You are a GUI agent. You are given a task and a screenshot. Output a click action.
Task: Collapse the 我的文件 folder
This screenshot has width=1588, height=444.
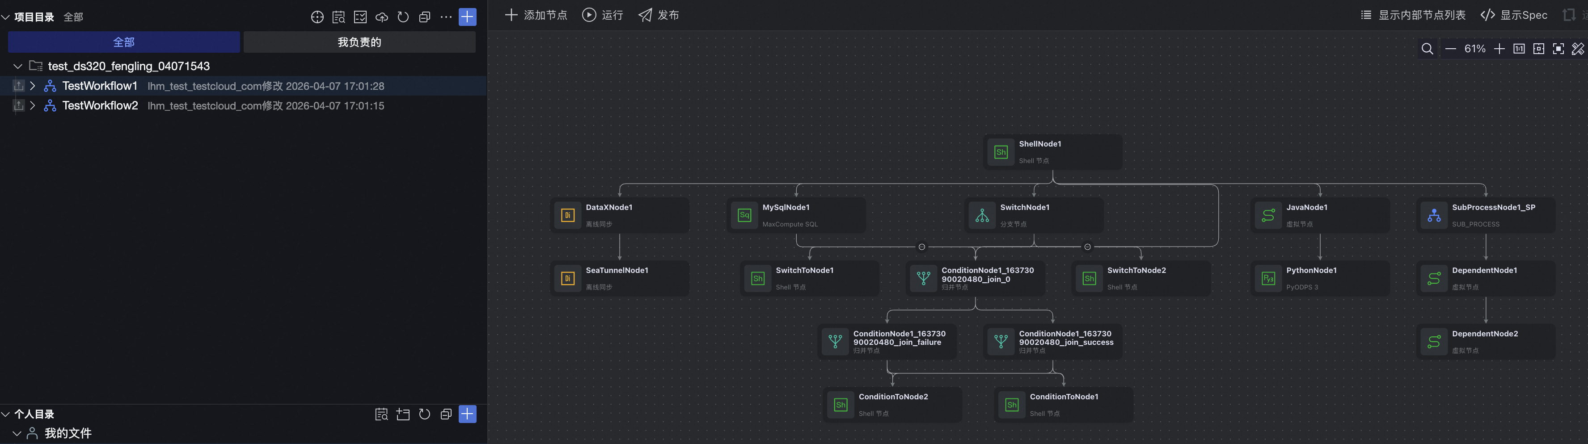tap(17, 434)
